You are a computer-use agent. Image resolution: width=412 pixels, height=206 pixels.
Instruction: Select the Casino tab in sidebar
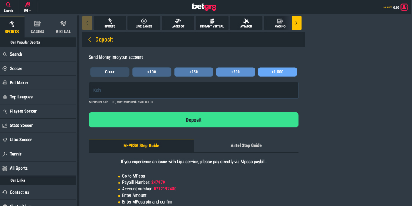click(37, 27)
